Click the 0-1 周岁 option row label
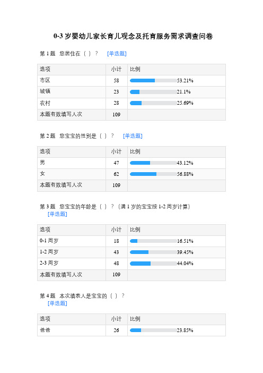The width and height of the screenshot is (263, 373). coord(49,241)
